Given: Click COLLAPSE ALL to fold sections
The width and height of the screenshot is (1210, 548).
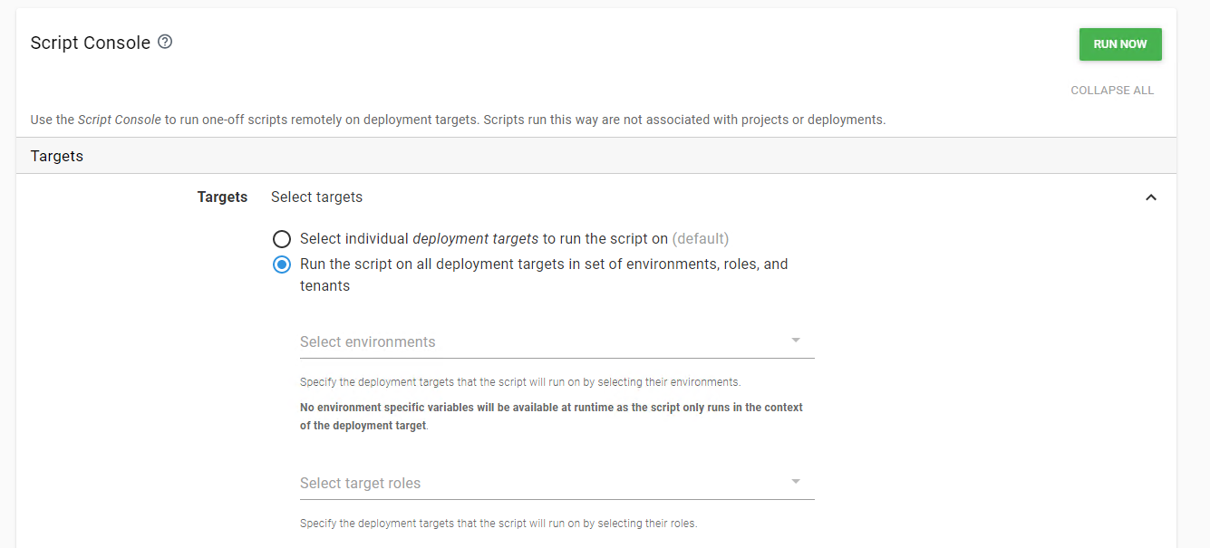Looking at the screenshot, I should click(x=1112, y=90).
